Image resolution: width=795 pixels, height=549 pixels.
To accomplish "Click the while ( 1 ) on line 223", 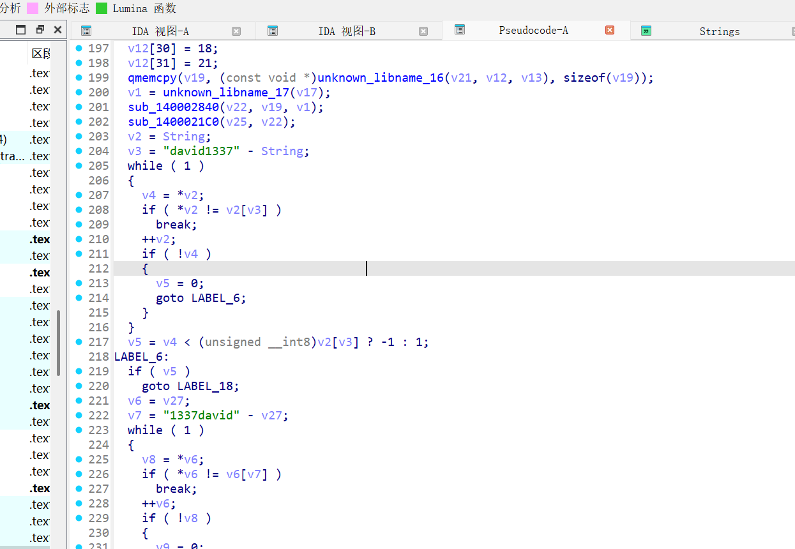I will click(x=166, y=430).
